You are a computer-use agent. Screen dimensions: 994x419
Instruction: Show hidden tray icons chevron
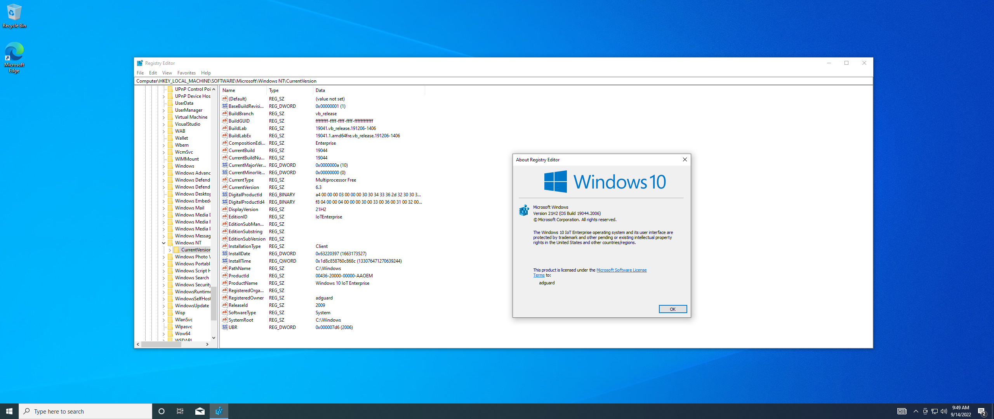916,411
